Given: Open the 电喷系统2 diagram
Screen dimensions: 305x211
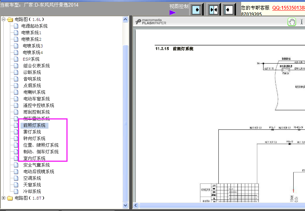Looking at the screenshot, I should click(31, 39).
